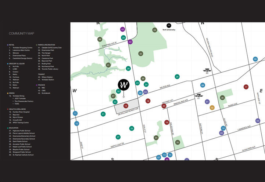The image size is (265, 182).
Task: Select the Yorkdale Station transit icon 41
Action: point(199,95)
